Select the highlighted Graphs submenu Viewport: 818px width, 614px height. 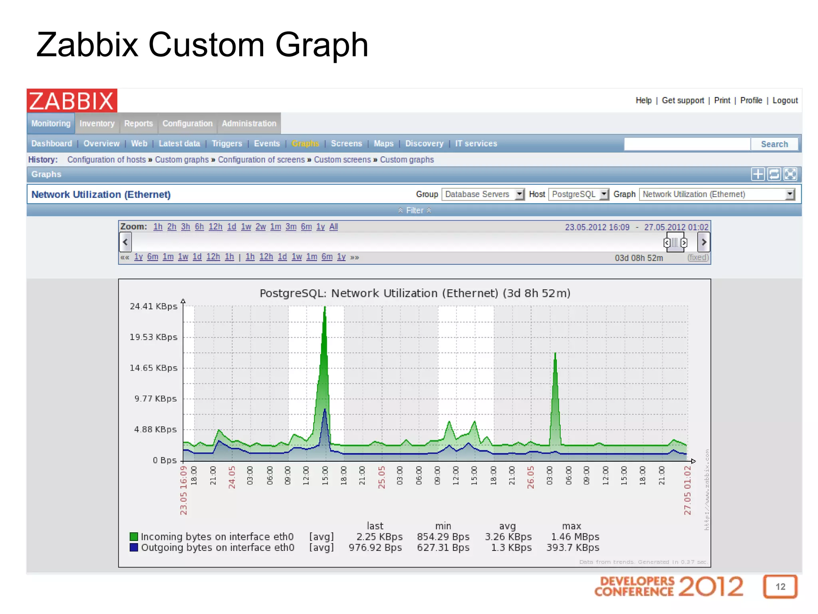coord(306,144)
